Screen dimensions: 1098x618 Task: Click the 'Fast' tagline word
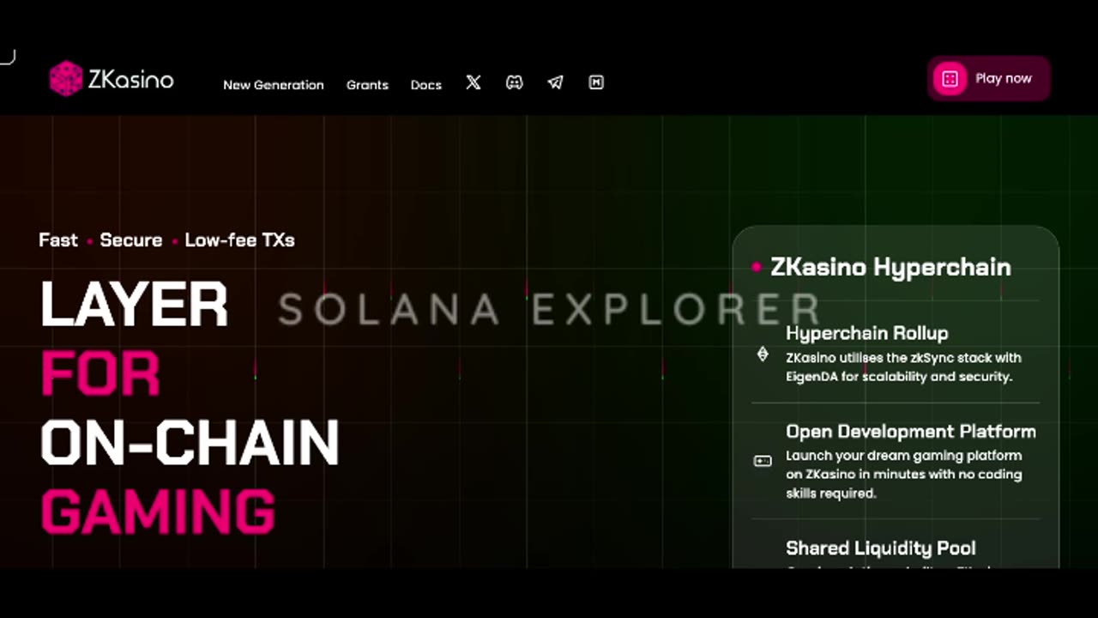pos(58,240)
